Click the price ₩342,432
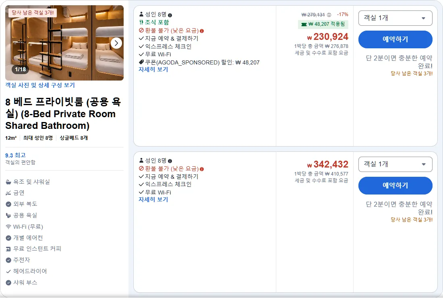 coord(328,164)
